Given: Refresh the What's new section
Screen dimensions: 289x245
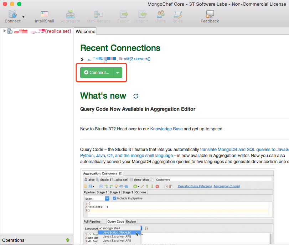Looking at the screenshot, I should [136, 96].
